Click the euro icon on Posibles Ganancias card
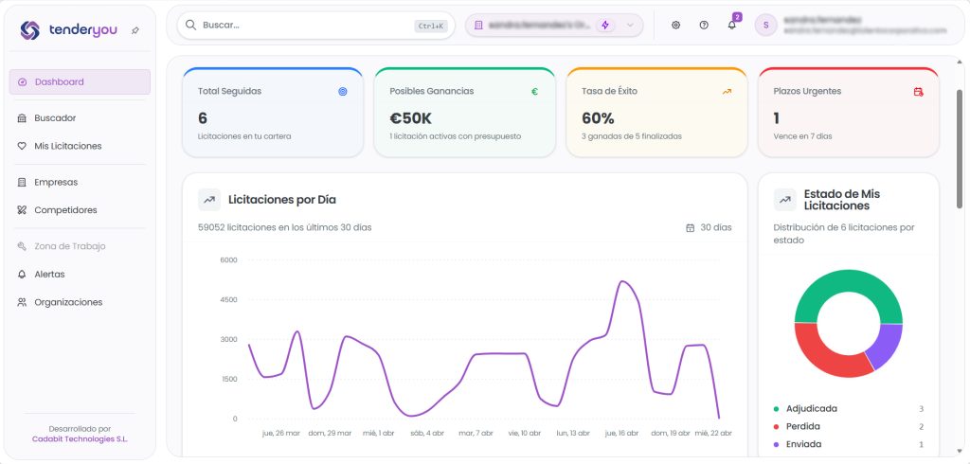Image resolution: width=970 pixels, height=464 pixels. pyautogui.click(x=534, y=92)
